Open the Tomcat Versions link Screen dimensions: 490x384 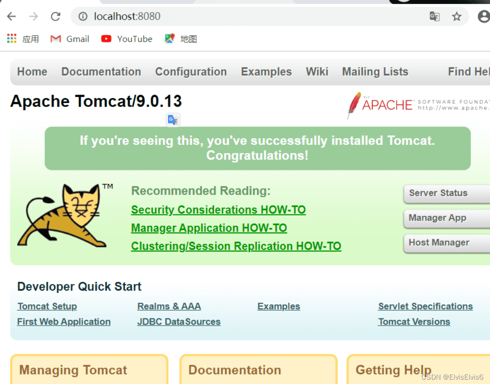tap(414, 322)
